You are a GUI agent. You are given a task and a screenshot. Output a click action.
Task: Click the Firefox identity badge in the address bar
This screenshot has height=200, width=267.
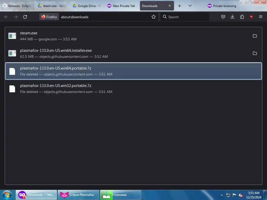tap(49, 17)
